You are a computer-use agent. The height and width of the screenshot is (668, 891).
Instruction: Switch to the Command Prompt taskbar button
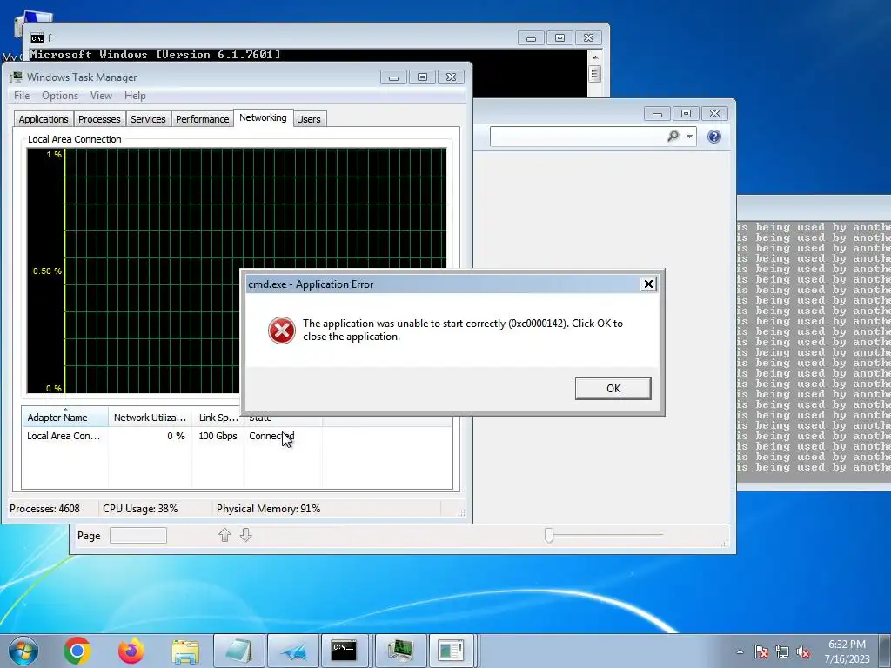tap(345, 651)
